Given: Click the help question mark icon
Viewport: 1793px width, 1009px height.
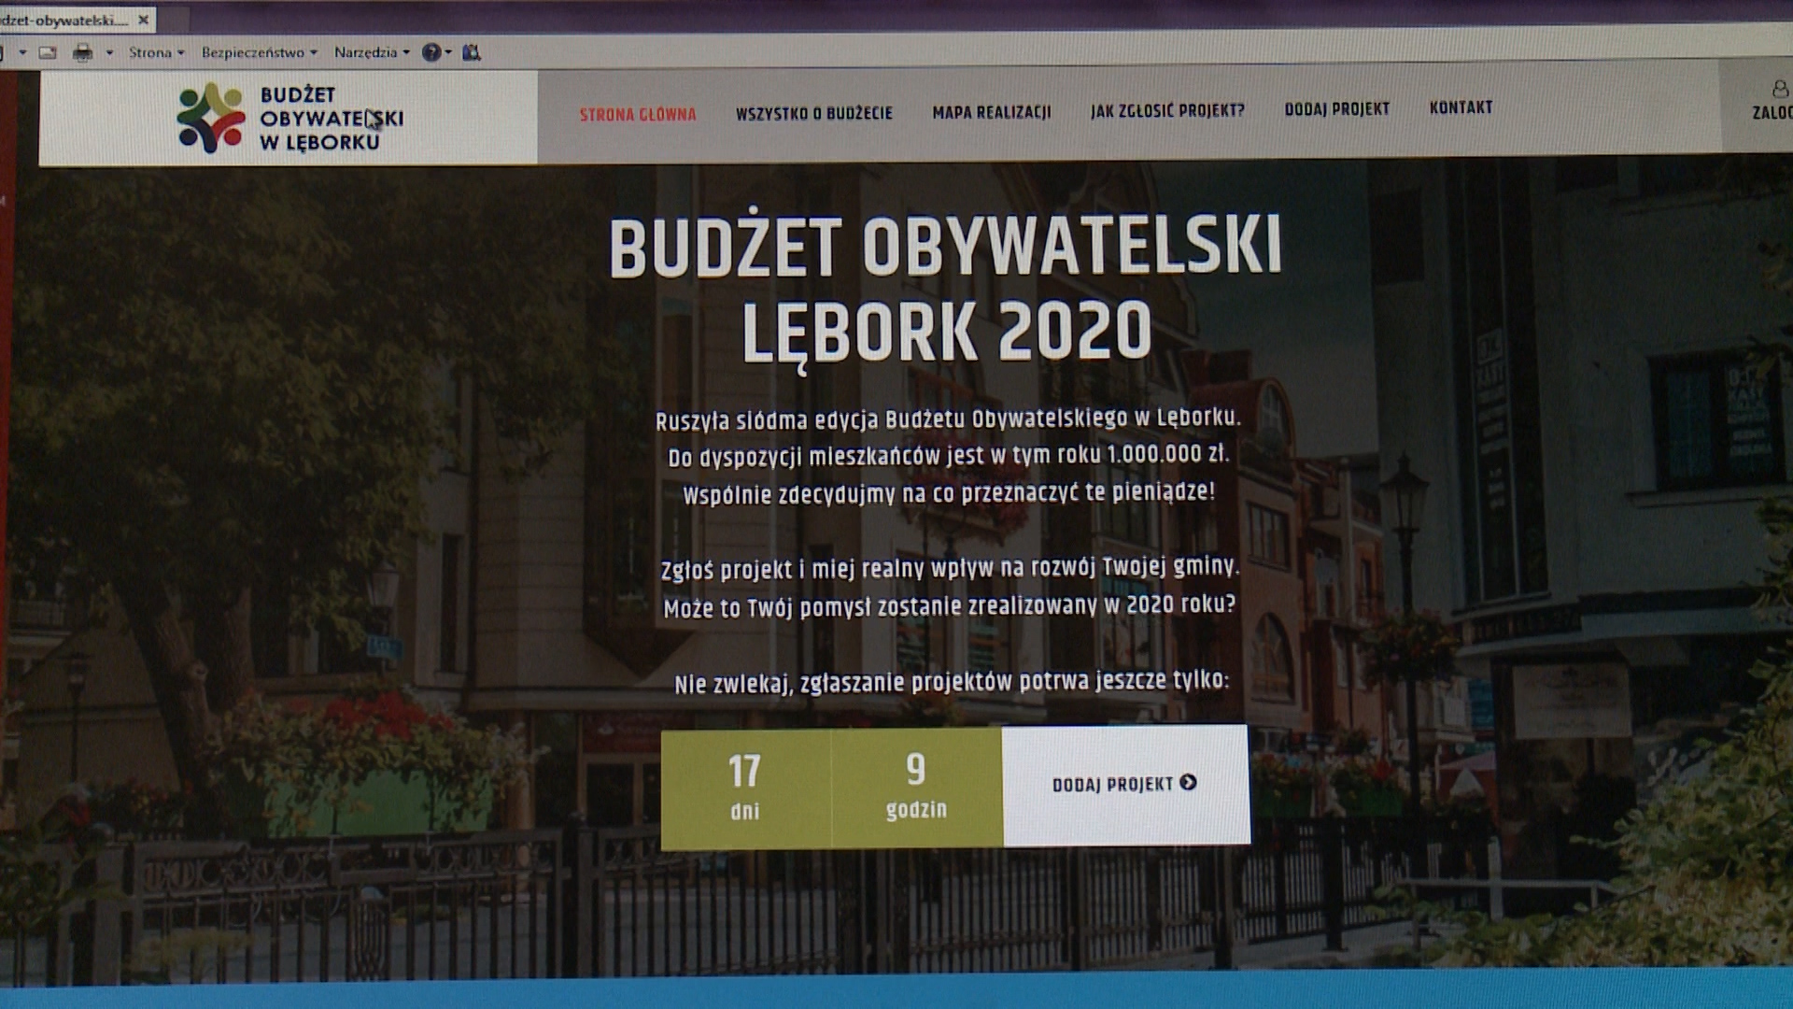Looking at the screenshot, I should click(431, 52).
